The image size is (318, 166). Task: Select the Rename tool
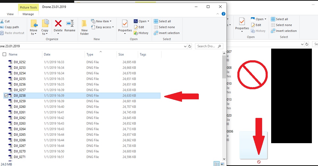coord(70,27)
